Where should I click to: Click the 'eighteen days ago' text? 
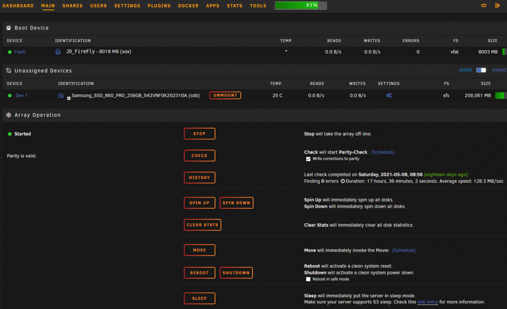pos(446,175)
